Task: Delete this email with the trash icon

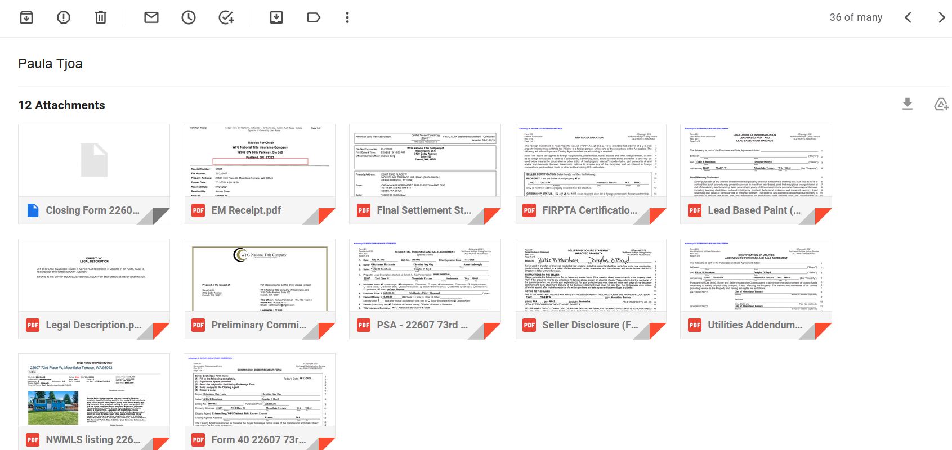Action: coord(101,17)
